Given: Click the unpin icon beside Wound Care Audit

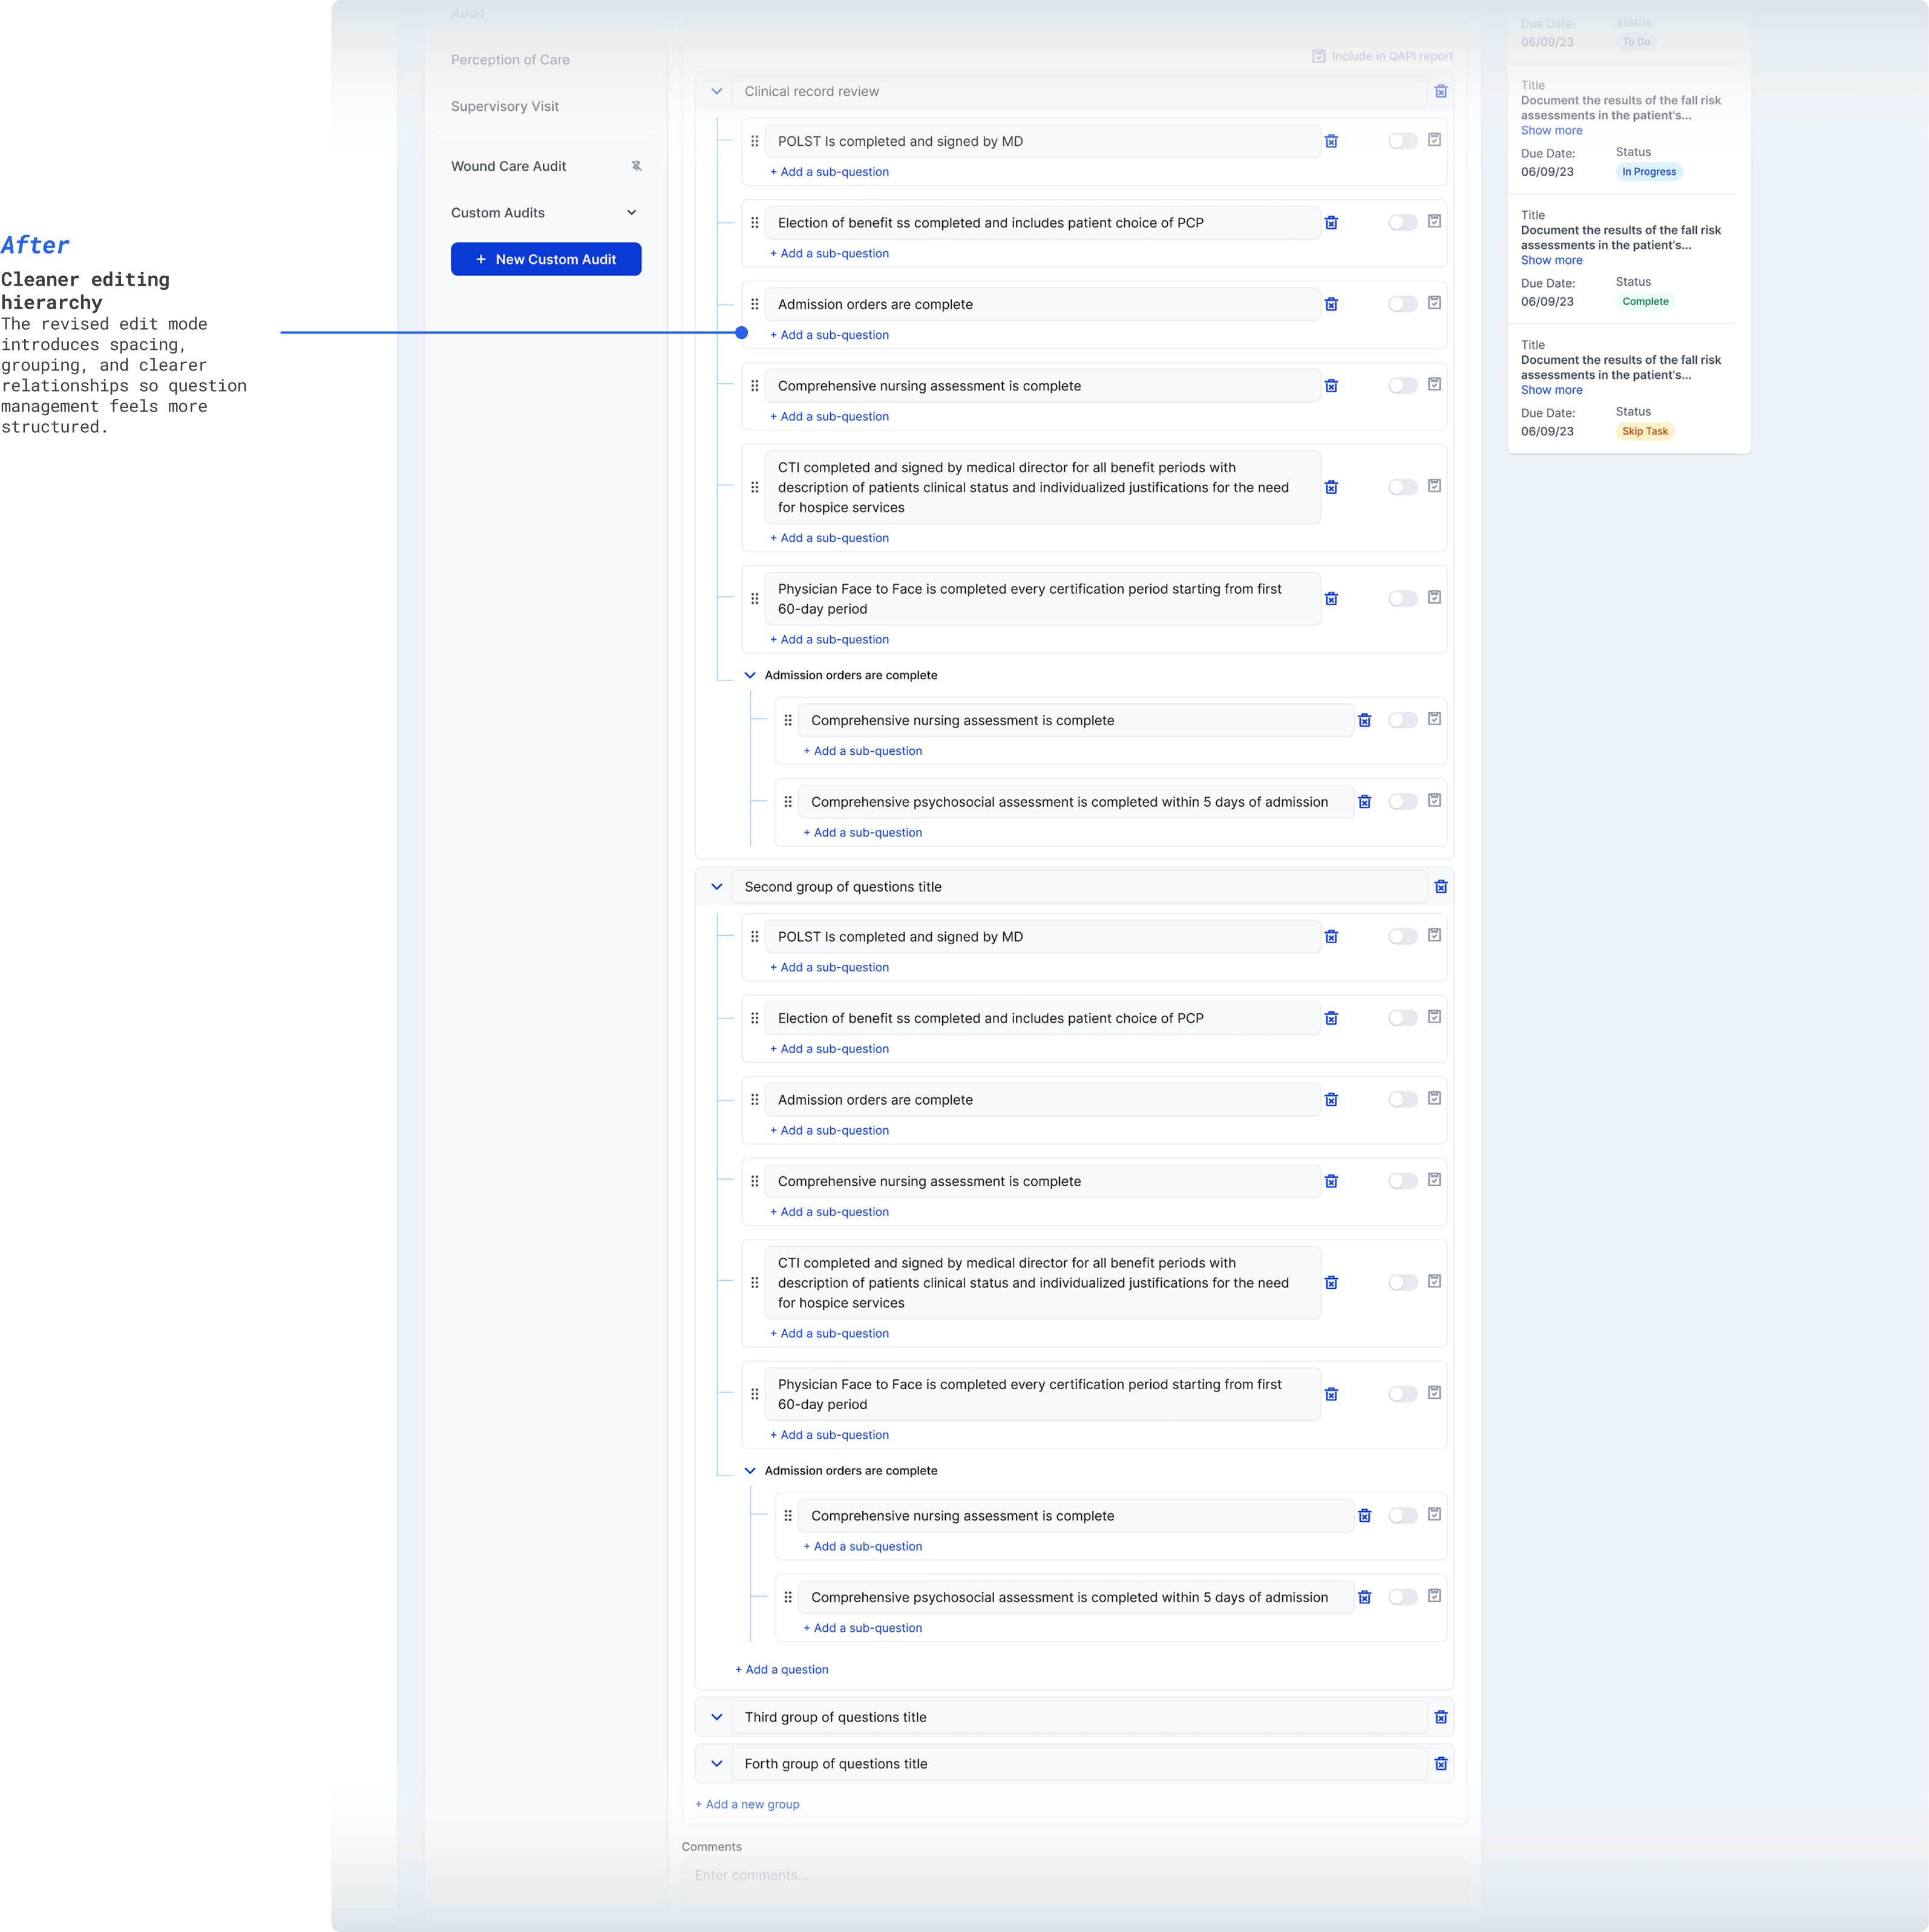Looking at the screenshot, I should [x=636, y=166].
